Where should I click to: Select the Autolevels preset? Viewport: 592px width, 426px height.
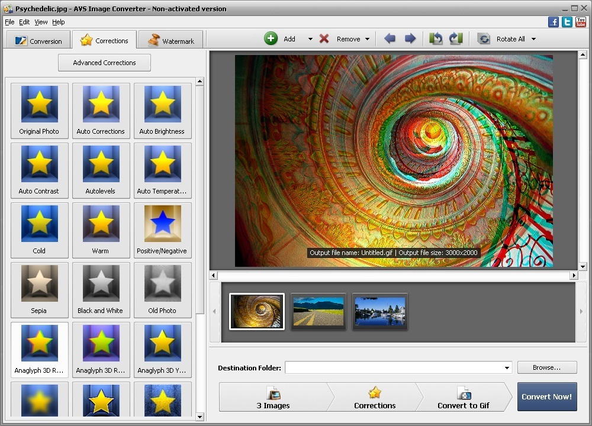point(101,170)
